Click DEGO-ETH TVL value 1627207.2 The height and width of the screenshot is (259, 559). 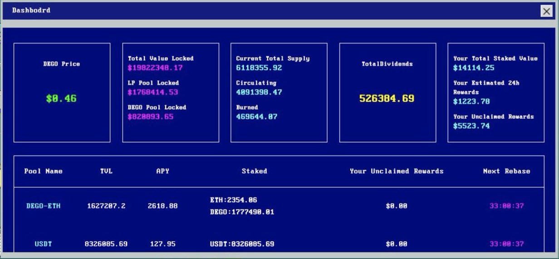[106, 206]
